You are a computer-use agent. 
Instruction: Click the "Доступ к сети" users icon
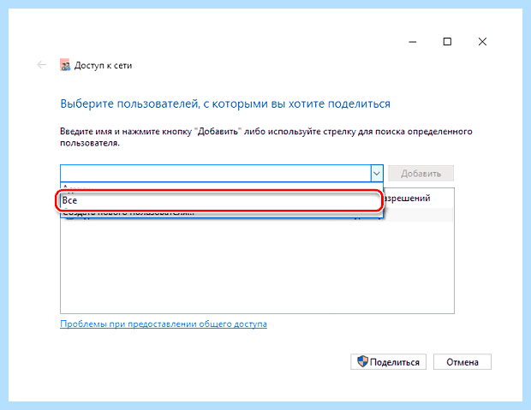(x=65, y=65)
